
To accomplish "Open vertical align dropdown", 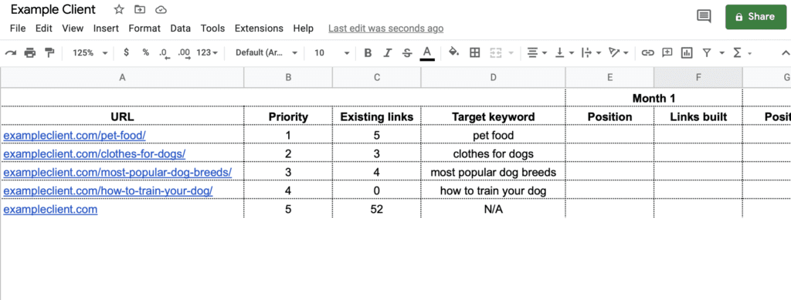I will (x=565, y=52).
